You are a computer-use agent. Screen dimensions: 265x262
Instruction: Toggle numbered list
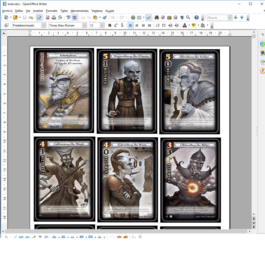click(158, 25)
